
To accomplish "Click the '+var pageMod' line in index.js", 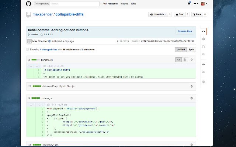I will (73, 109).
